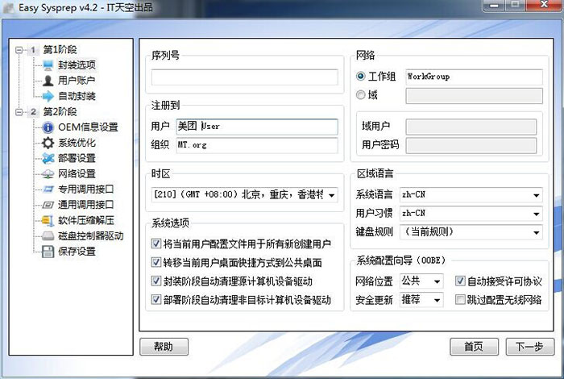Click the 域用户 input field
Screen dimensions: 564x379
[x=471, y=127]
